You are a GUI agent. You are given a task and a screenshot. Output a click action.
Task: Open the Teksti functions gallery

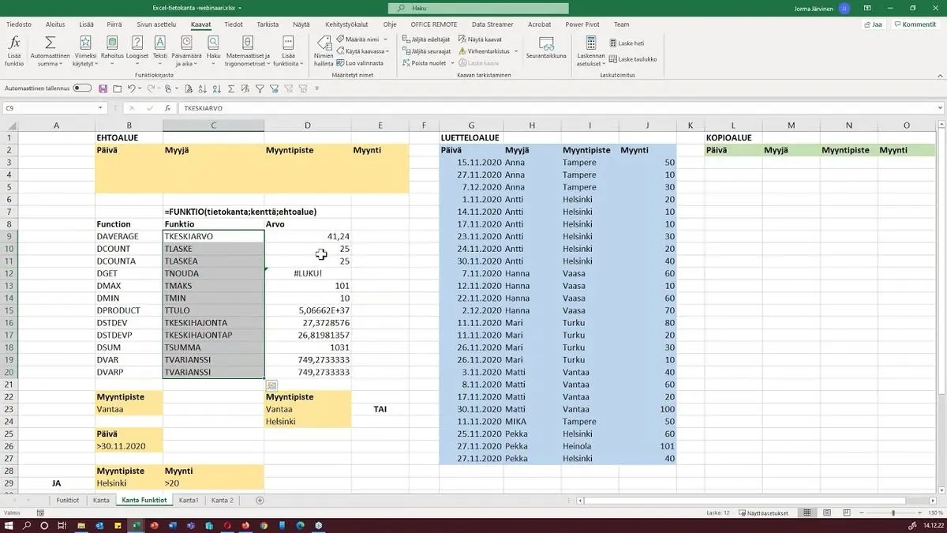(x=160, y=50)
